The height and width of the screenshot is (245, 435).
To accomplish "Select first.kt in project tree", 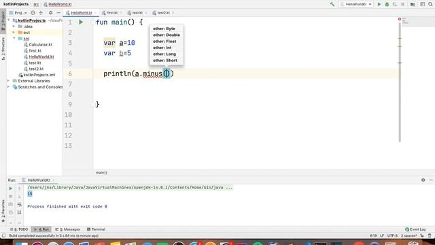I will (35, 50).
